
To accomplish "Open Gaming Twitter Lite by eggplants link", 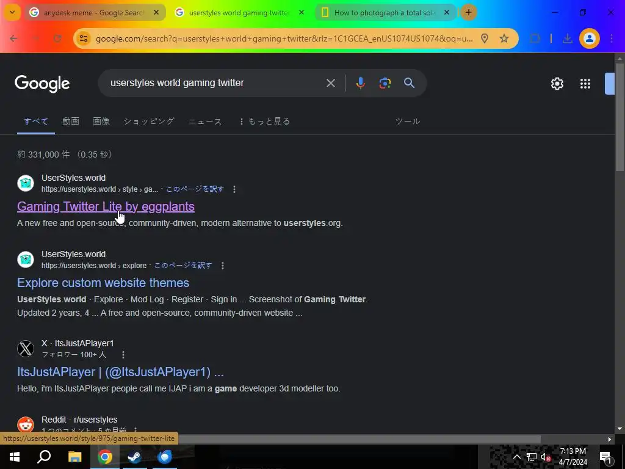I will (x=106, y=206).
